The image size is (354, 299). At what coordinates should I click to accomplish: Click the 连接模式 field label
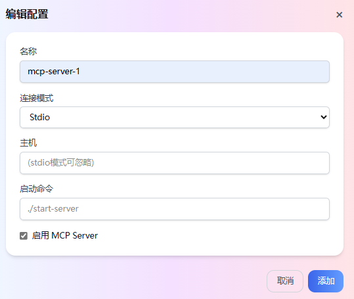coord(37,98)
